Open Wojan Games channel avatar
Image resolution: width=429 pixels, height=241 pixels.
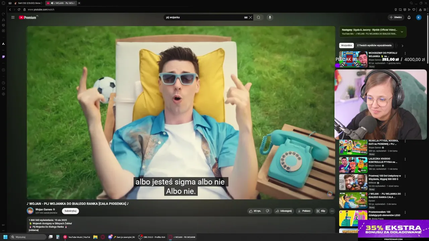pos(30,211)
